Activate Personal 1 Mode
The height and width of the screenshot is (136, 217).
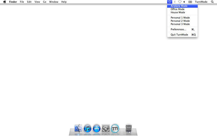[x=182, y=18]
